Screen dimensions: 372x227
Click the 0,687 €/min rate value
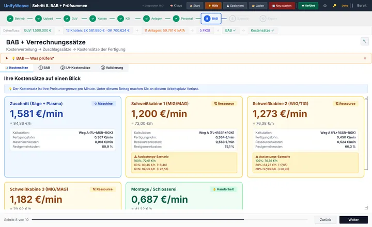point(160,200)
